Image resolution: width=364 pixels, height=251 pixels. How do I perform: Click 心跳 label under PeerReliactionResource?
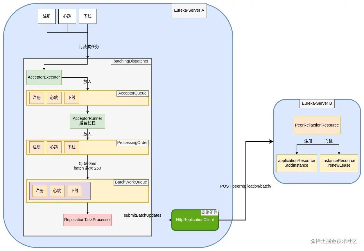click(329, 141)
